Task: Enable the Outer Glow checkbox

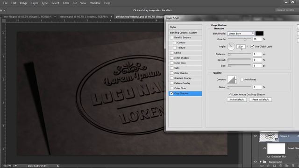Action: click(x=171, y=88)
